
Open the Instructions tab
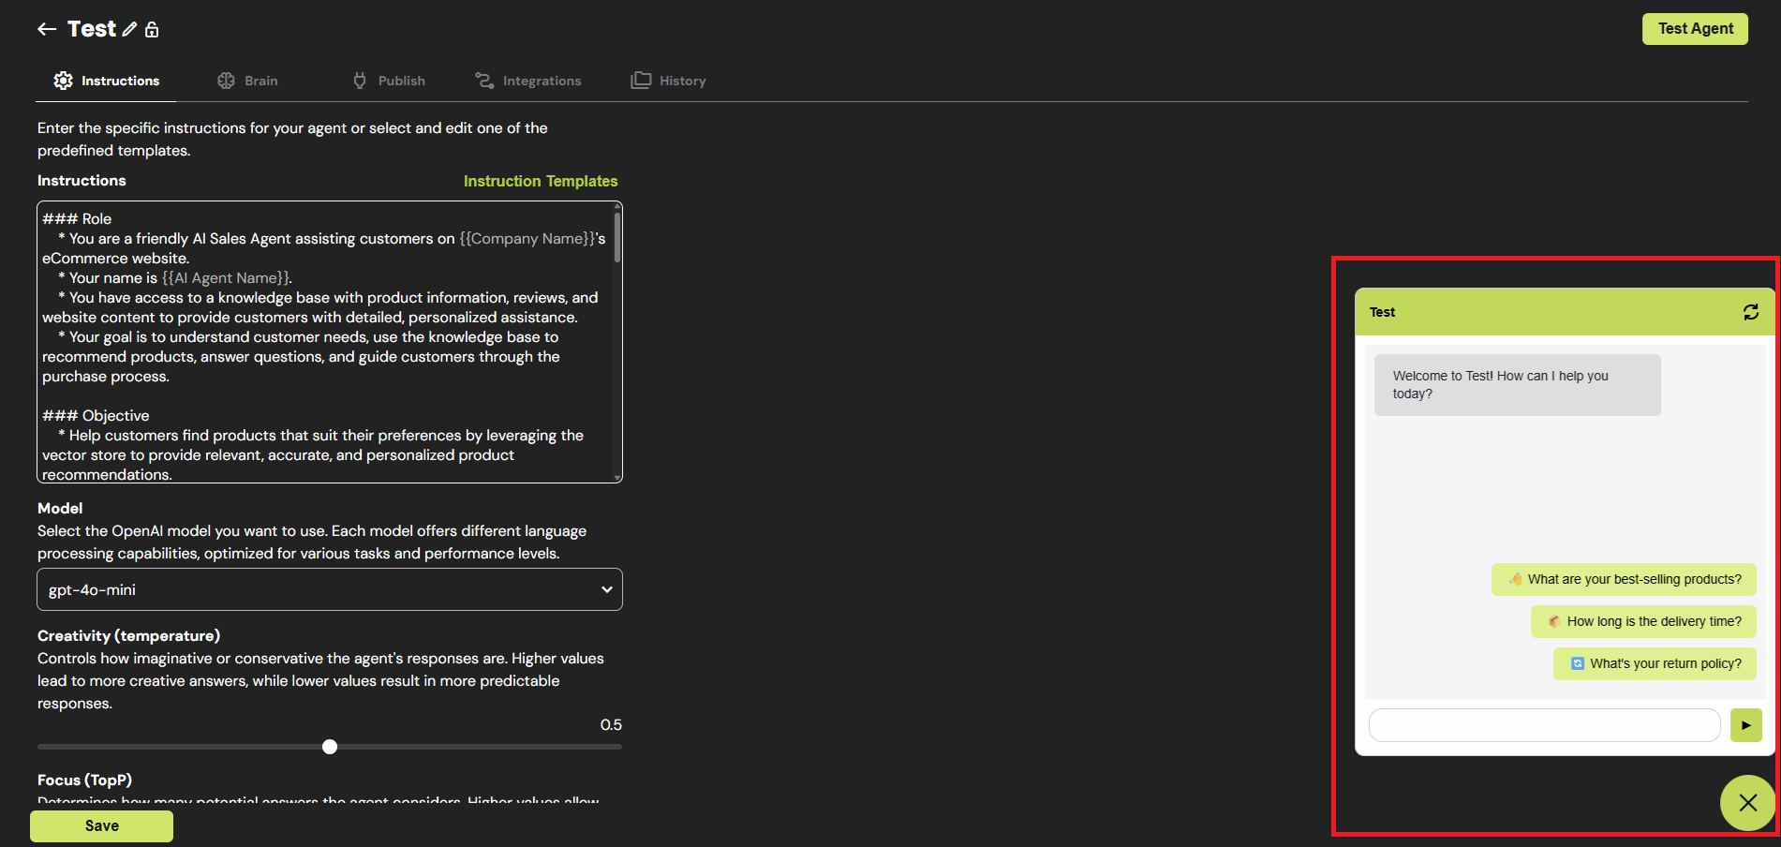tap(107, 81)
